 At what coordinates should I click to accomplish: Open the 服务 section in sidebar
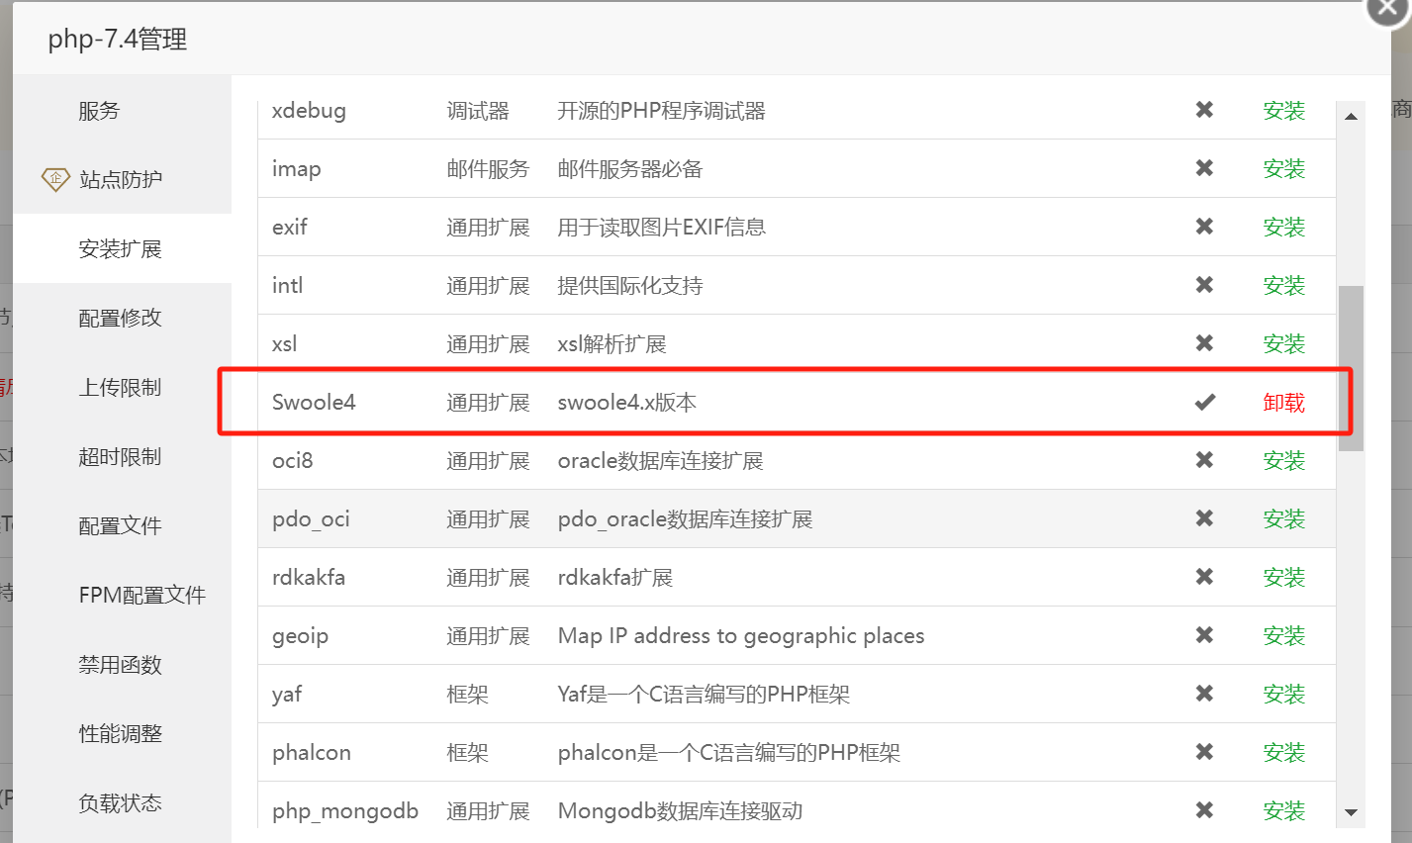(x=123, y=110)
